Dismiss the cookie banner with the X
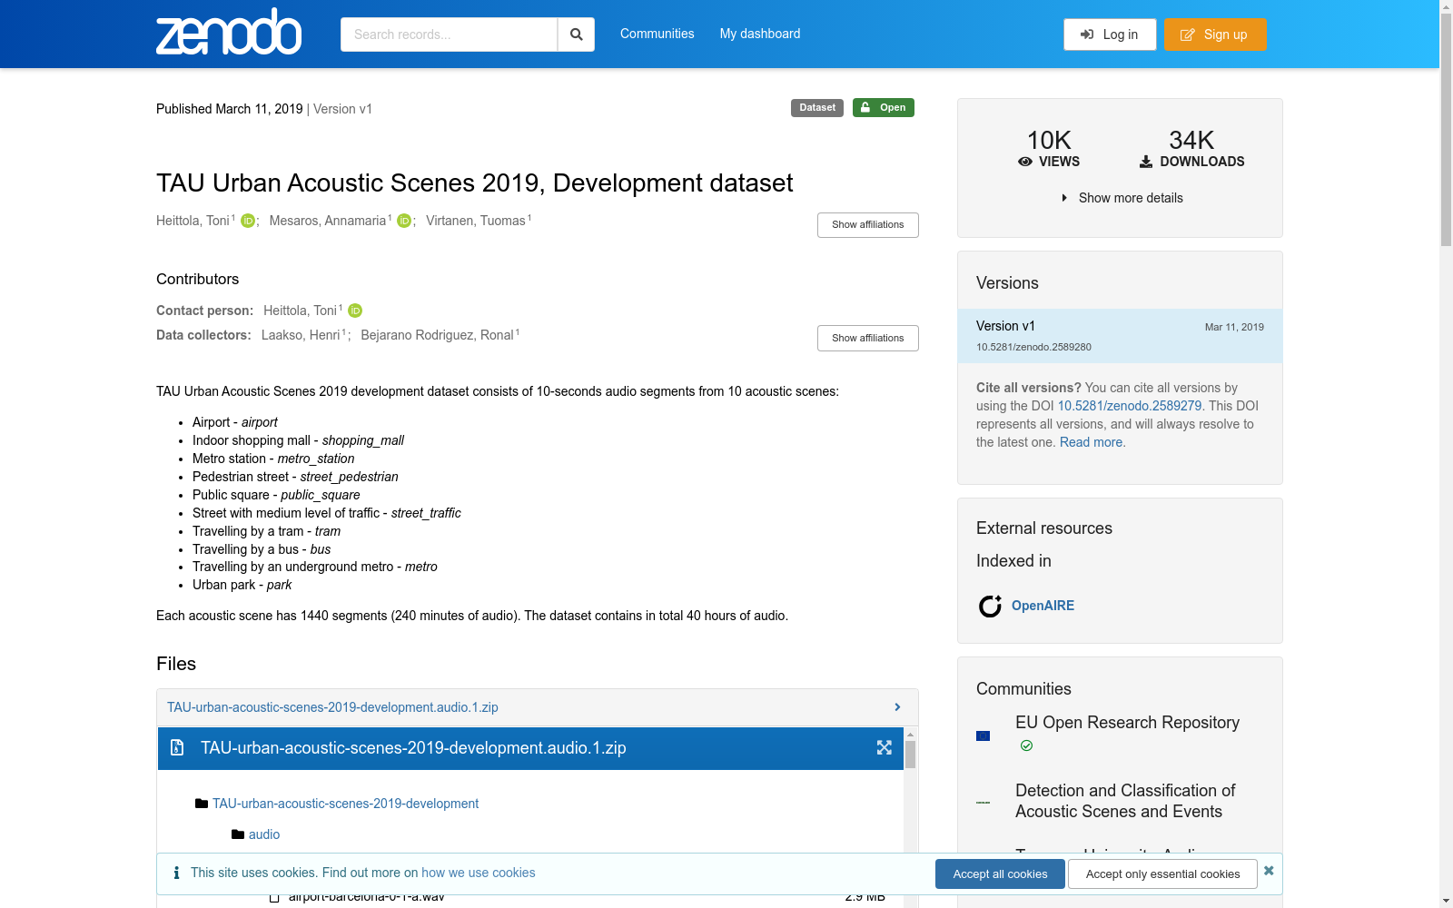The image size is (1453, 908). (x=1269, y=871)
